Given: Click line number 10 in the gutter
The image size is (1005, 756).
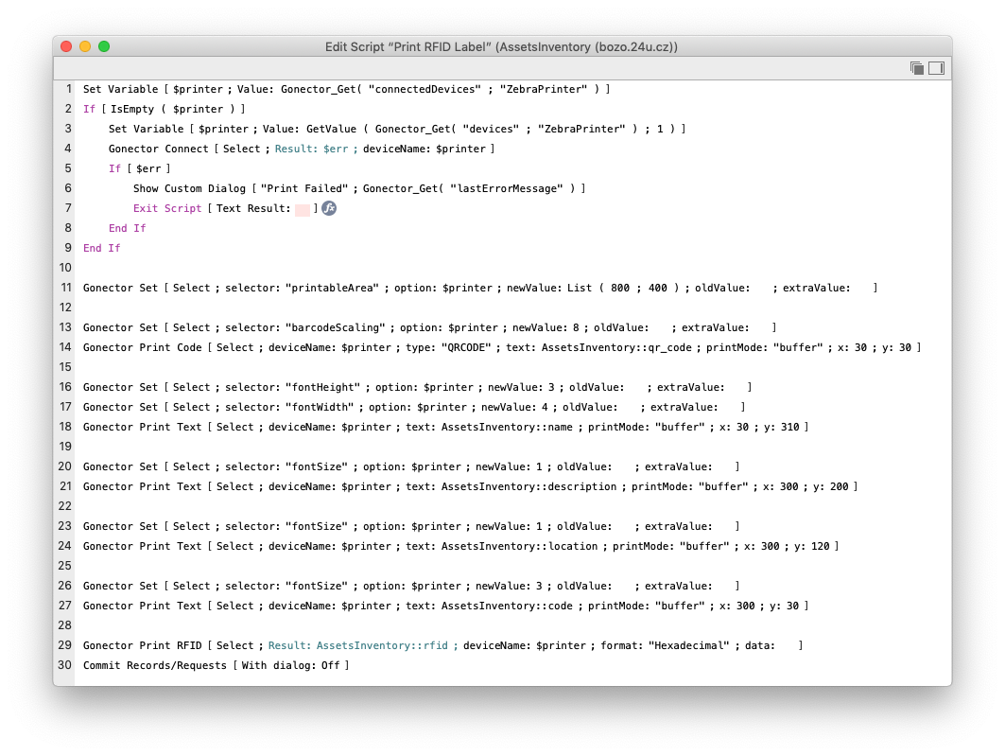Looking at the screenshot, I should click(65, 268).
